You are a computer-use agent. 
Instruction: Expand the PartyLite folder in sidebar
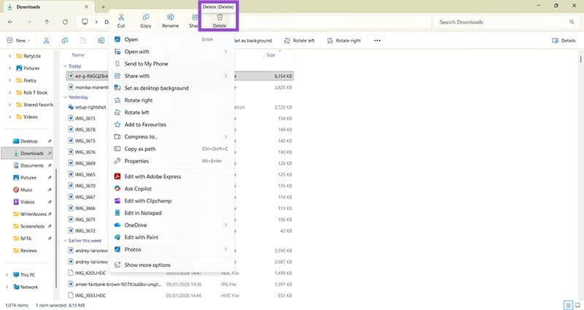[x=9, y=56]
